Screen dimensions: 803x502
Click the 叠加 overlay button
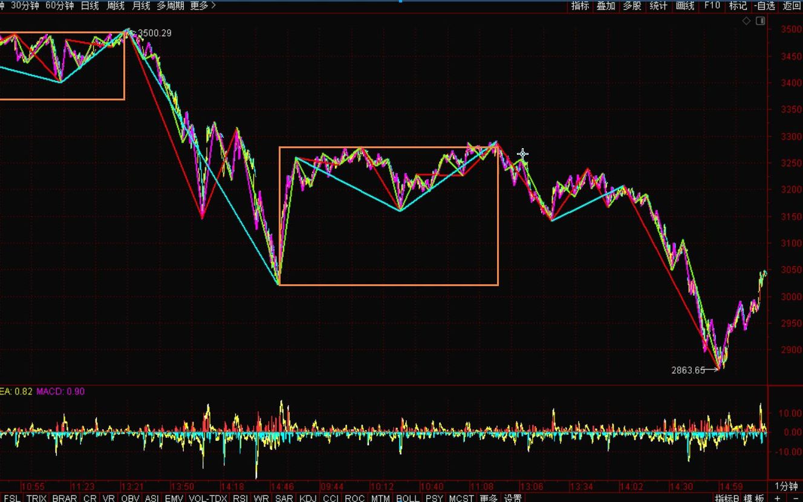[606, 5]
